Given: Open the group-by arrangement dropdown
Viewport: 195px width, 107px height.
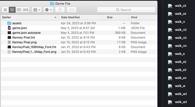Looking at the screenshot, I should pos(37,10).
